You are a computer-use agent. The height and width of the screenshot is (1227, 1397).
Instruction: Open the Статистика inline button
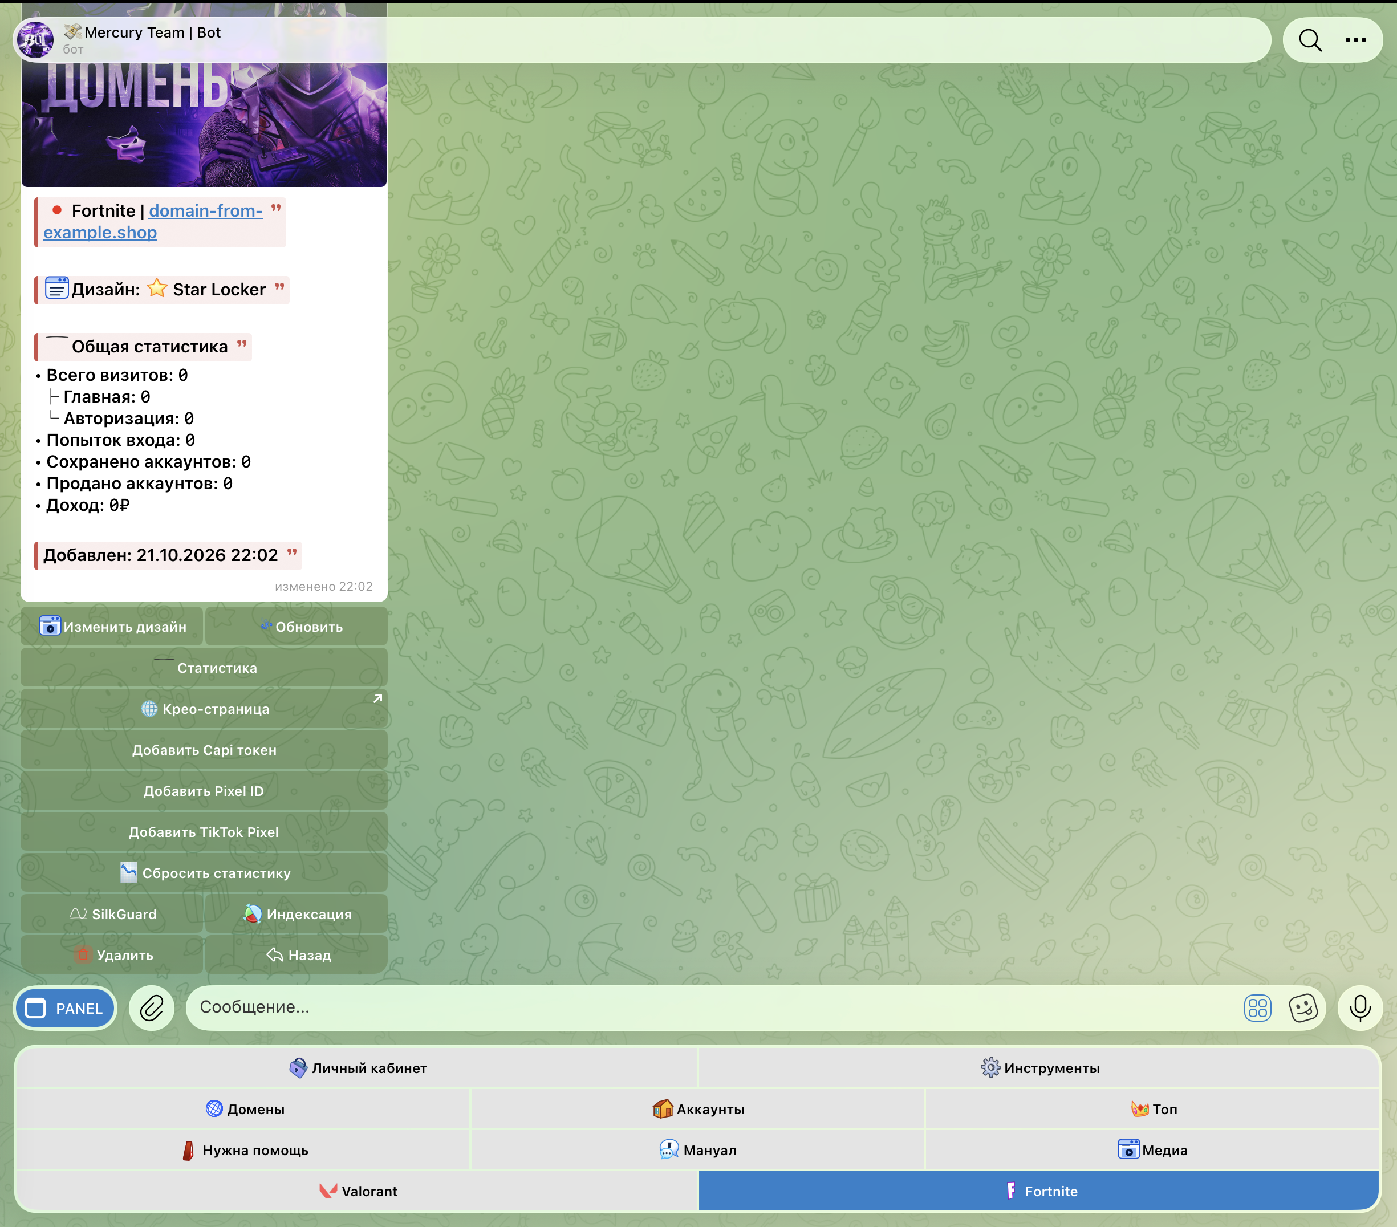[204, 667]
